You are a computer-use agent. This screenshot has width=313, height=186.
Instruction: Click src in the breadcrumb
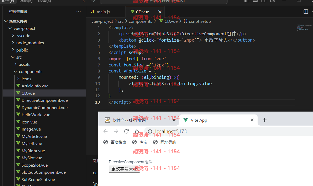[121, 21]
